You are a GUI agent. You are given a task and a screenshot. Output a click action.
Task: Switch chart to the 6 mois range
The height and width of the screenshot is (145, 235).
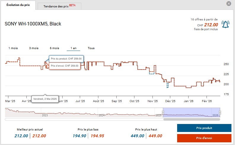pos(54,48)
